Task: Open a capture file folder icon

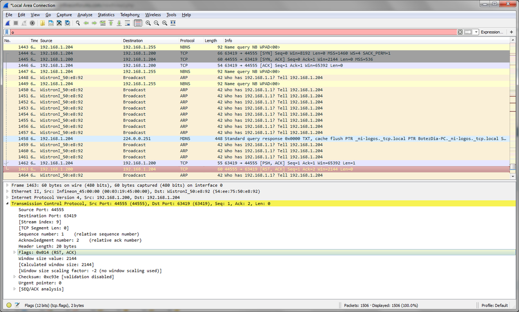Action: [x=42, y=23]
